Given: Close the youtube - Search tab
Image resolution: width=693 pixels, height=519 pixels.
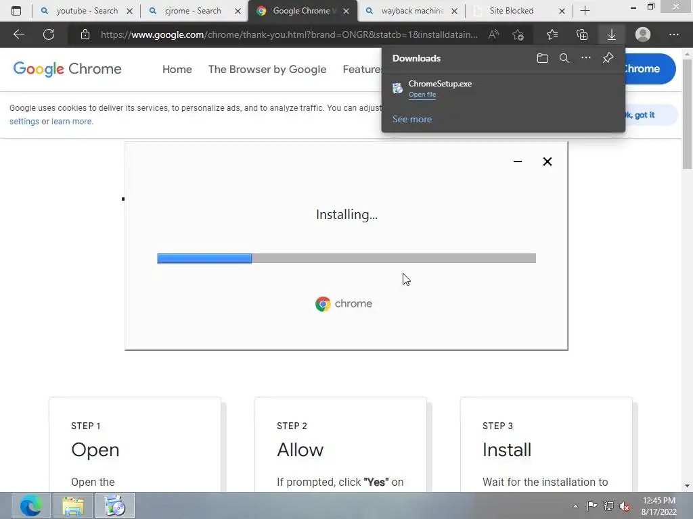Looking at the screenshot, I should (129, 11).
